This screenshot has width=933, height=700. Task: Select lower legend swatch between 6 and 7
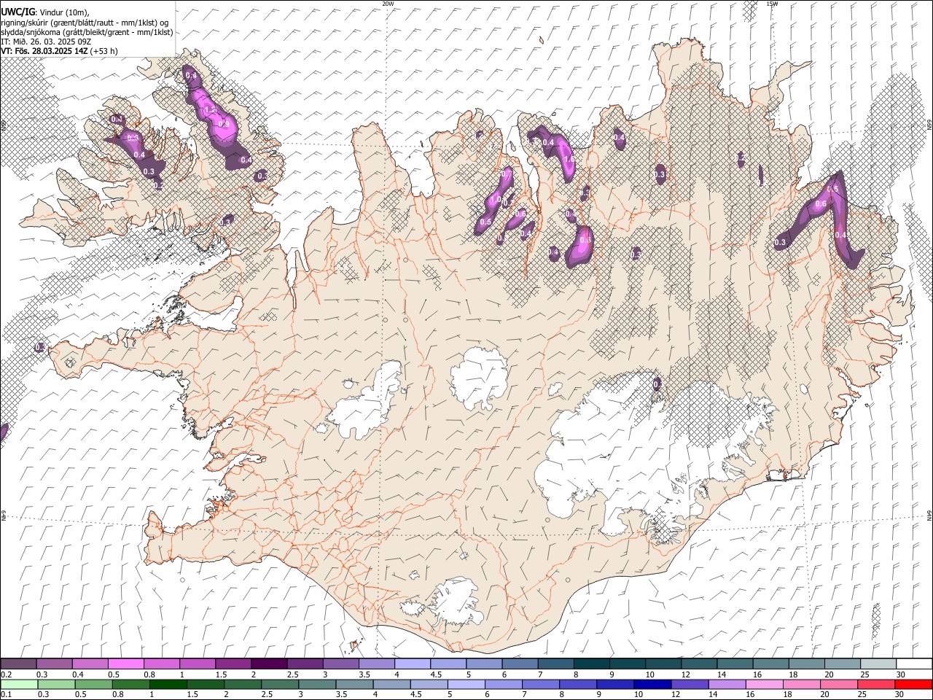tap(504, 684)
